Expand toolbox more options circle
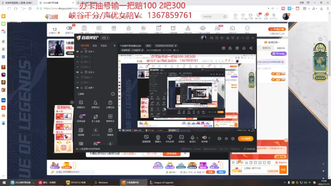331x186 pixels. (113, 94)
